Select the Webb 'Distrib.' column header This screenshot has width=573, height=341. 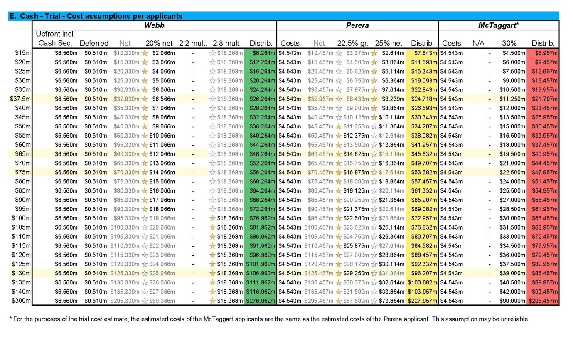pos(261,43)
